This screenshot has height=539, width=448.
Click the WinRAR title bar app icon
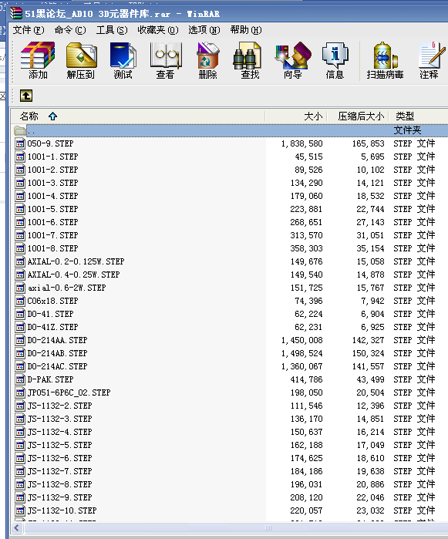pos(16,13)
